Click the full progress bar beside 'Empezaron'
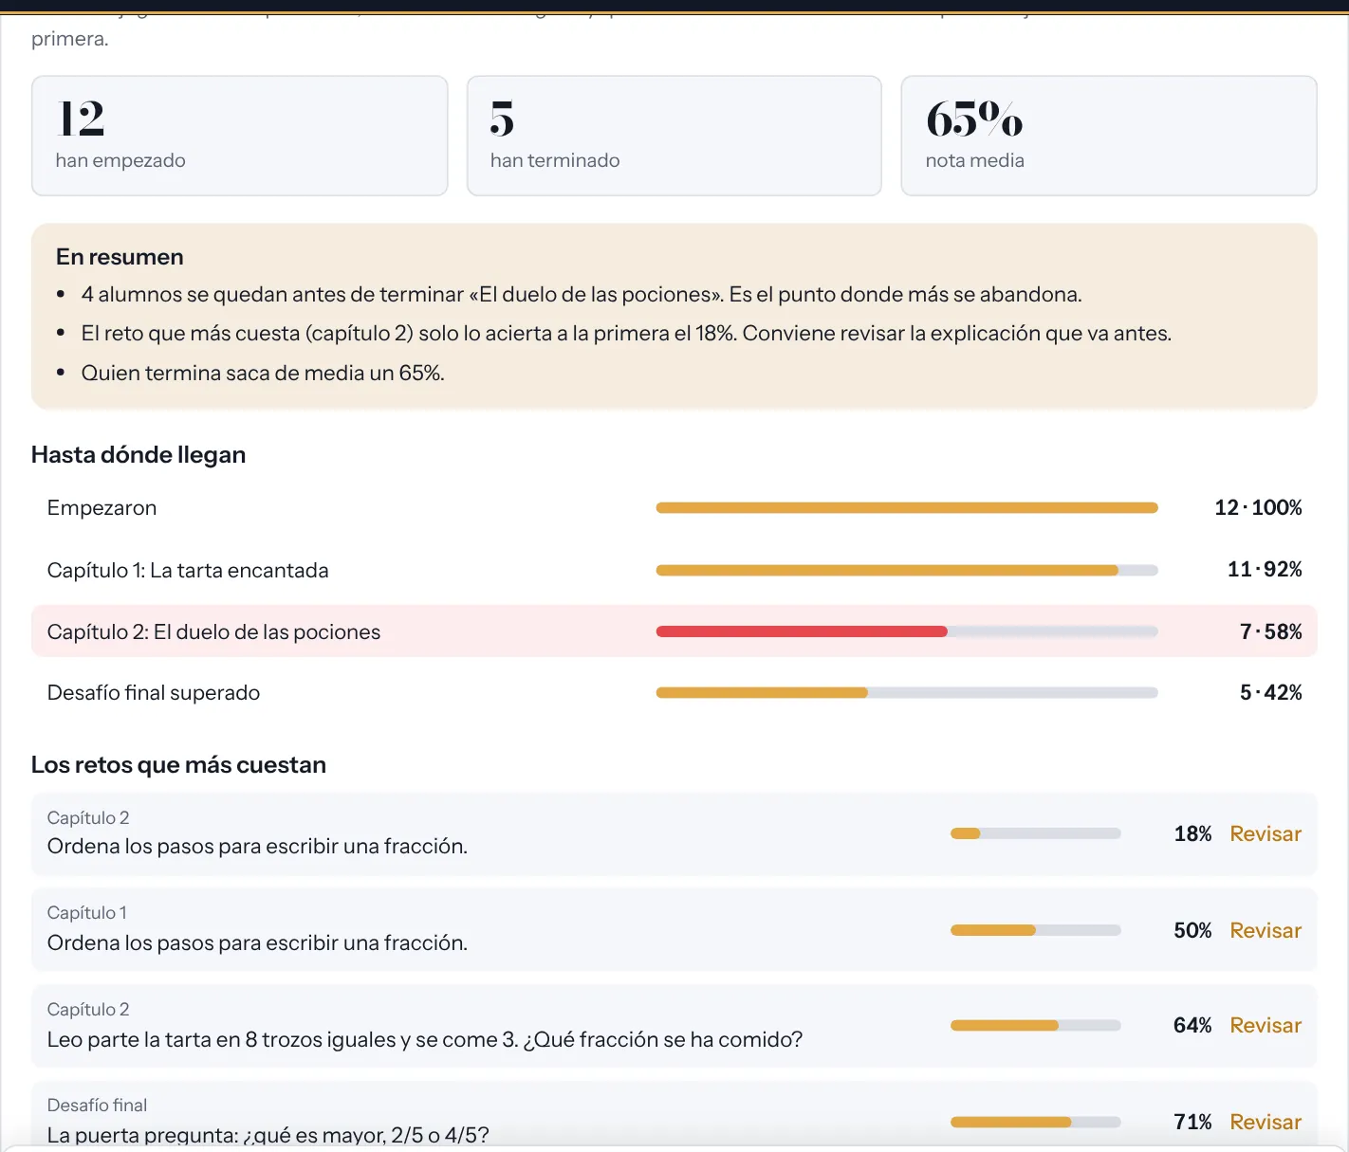 [x=907, y=508]
